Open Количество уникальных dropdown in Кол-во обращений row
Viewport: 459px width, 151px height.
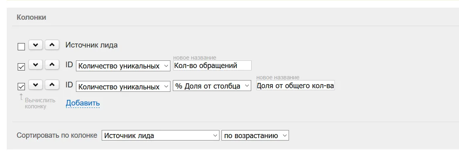[x=123, y=66]
